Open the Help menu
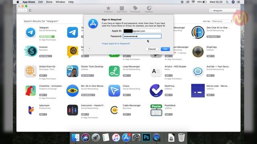The height and width of the screenshot is (144, 257). (71, 2)
